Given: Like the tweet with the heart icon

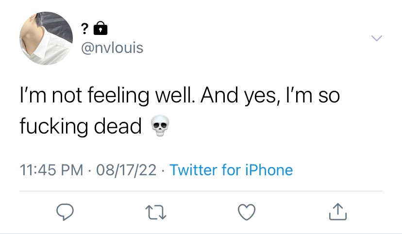Looking at the screenshot, I should (247, 212).
